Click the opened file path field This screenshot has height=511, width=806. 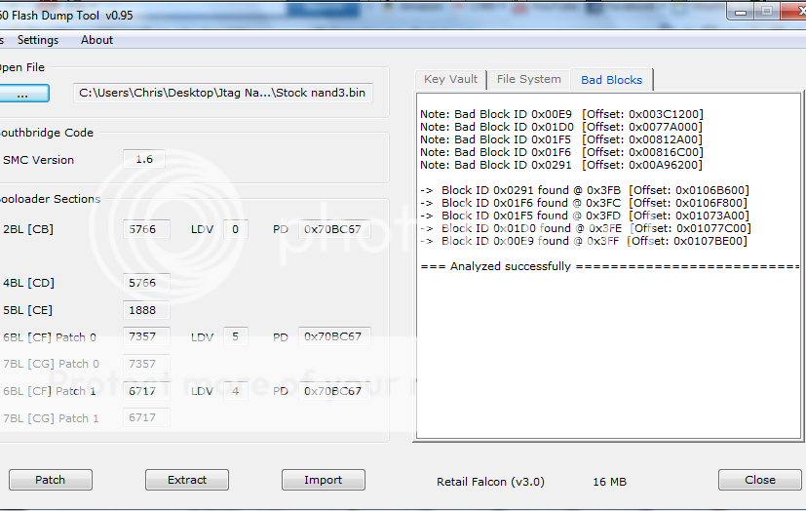pos(223,93)
